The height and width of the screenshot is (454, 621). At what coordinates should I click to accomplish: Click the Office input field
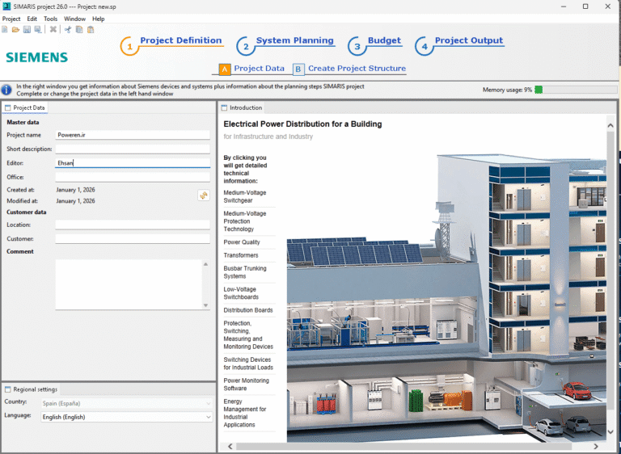point(133,177)
